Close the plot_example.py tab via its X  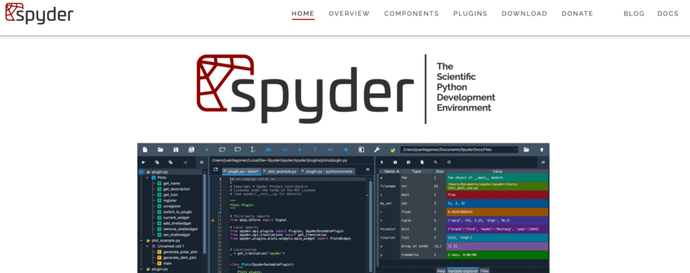[265, 171]
